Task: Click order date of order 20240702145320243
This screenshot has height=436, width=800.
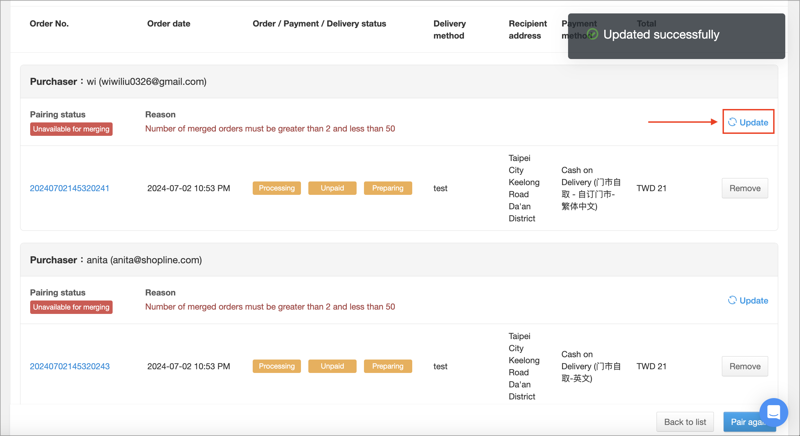Action: tap(189, 366)
